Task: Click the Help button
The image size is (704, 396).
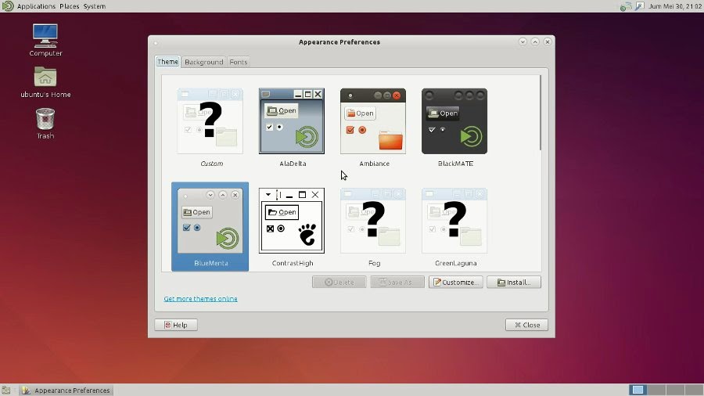Action: coord(176,325)
